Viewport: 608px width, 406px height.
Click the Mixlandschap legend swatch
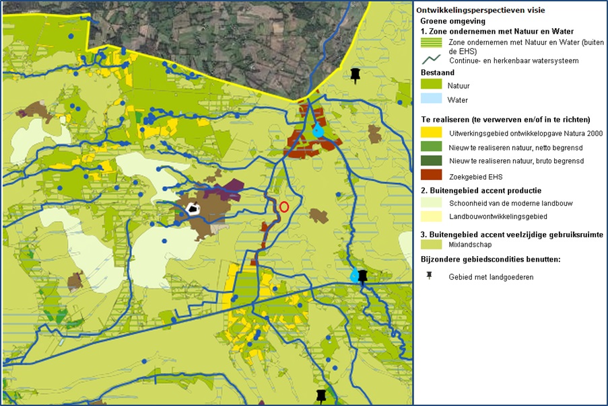[x=431, y=244]
